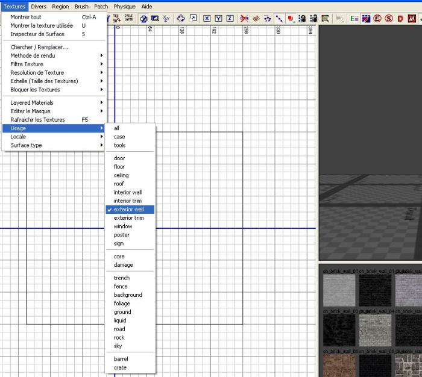Screen dimensions: 422x377
Task: Expand the Editer le Masque submenu
Action: tap(54, 111)
